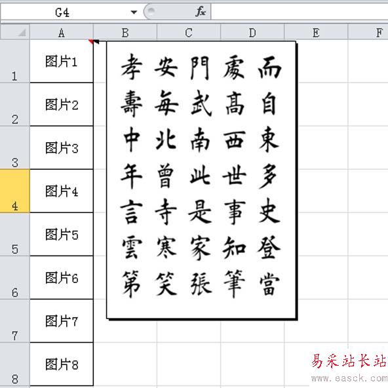Click cell containing 图片3
The image size is (388, 388).
pyautogui.click(x=62, y=147)
